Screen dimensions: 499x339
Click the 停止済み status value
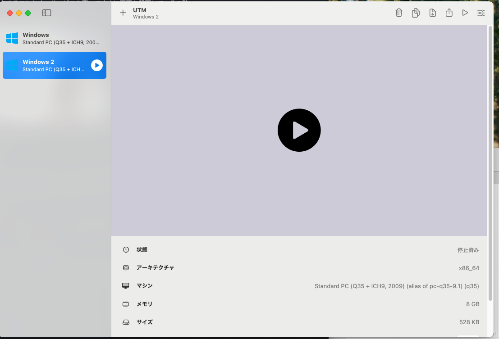click(468, 250)
